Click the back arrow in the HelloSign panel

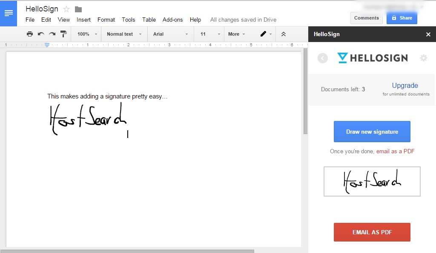point(322,58)
